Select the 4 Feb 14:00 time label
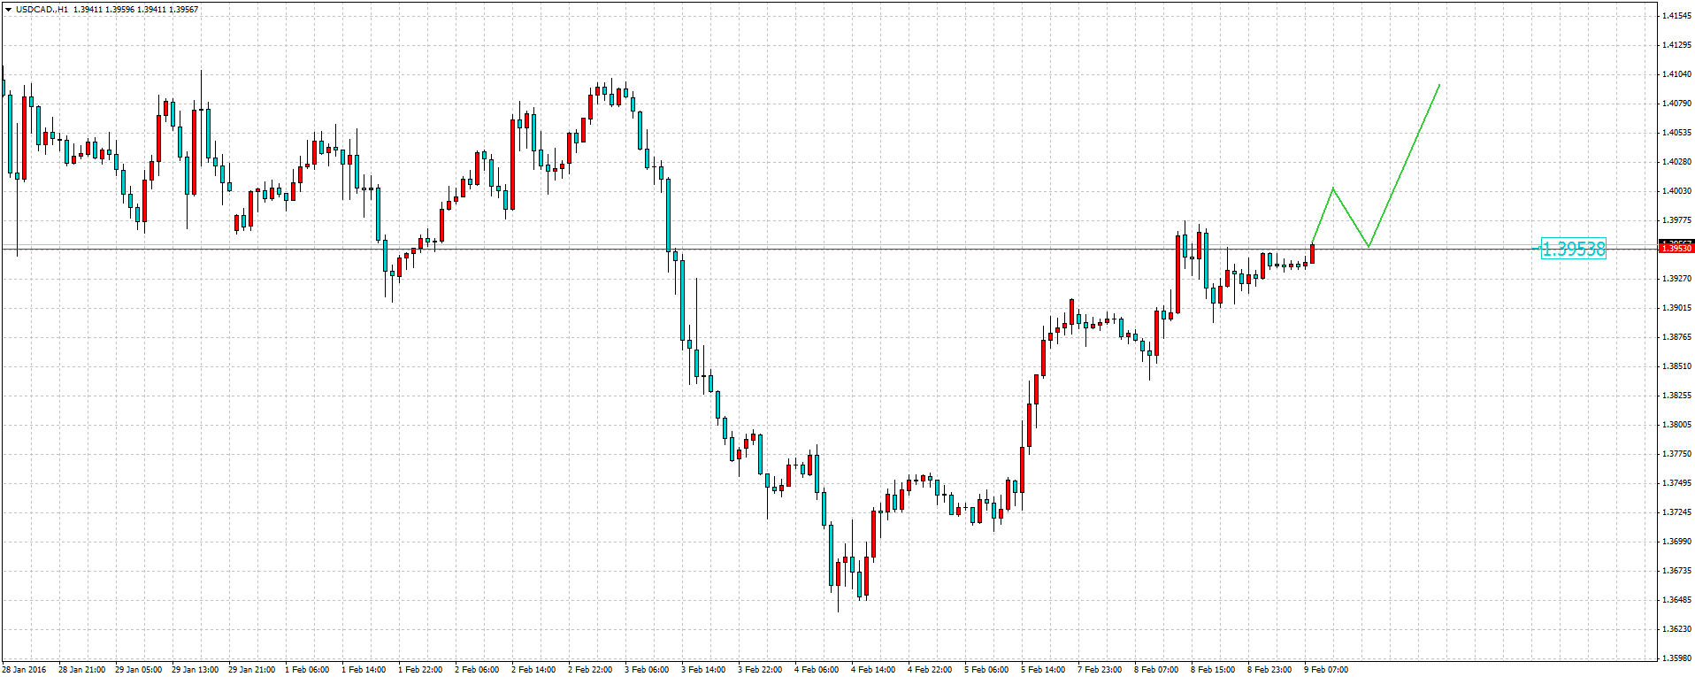 pyautogui.click(x=873, y=670)
